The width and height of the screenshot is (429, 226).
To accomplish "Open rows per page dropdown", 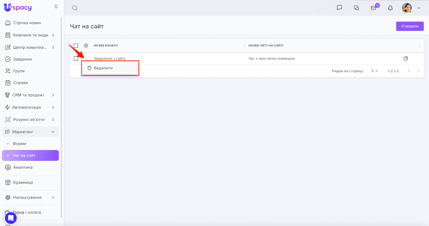I will coord(375,71).
